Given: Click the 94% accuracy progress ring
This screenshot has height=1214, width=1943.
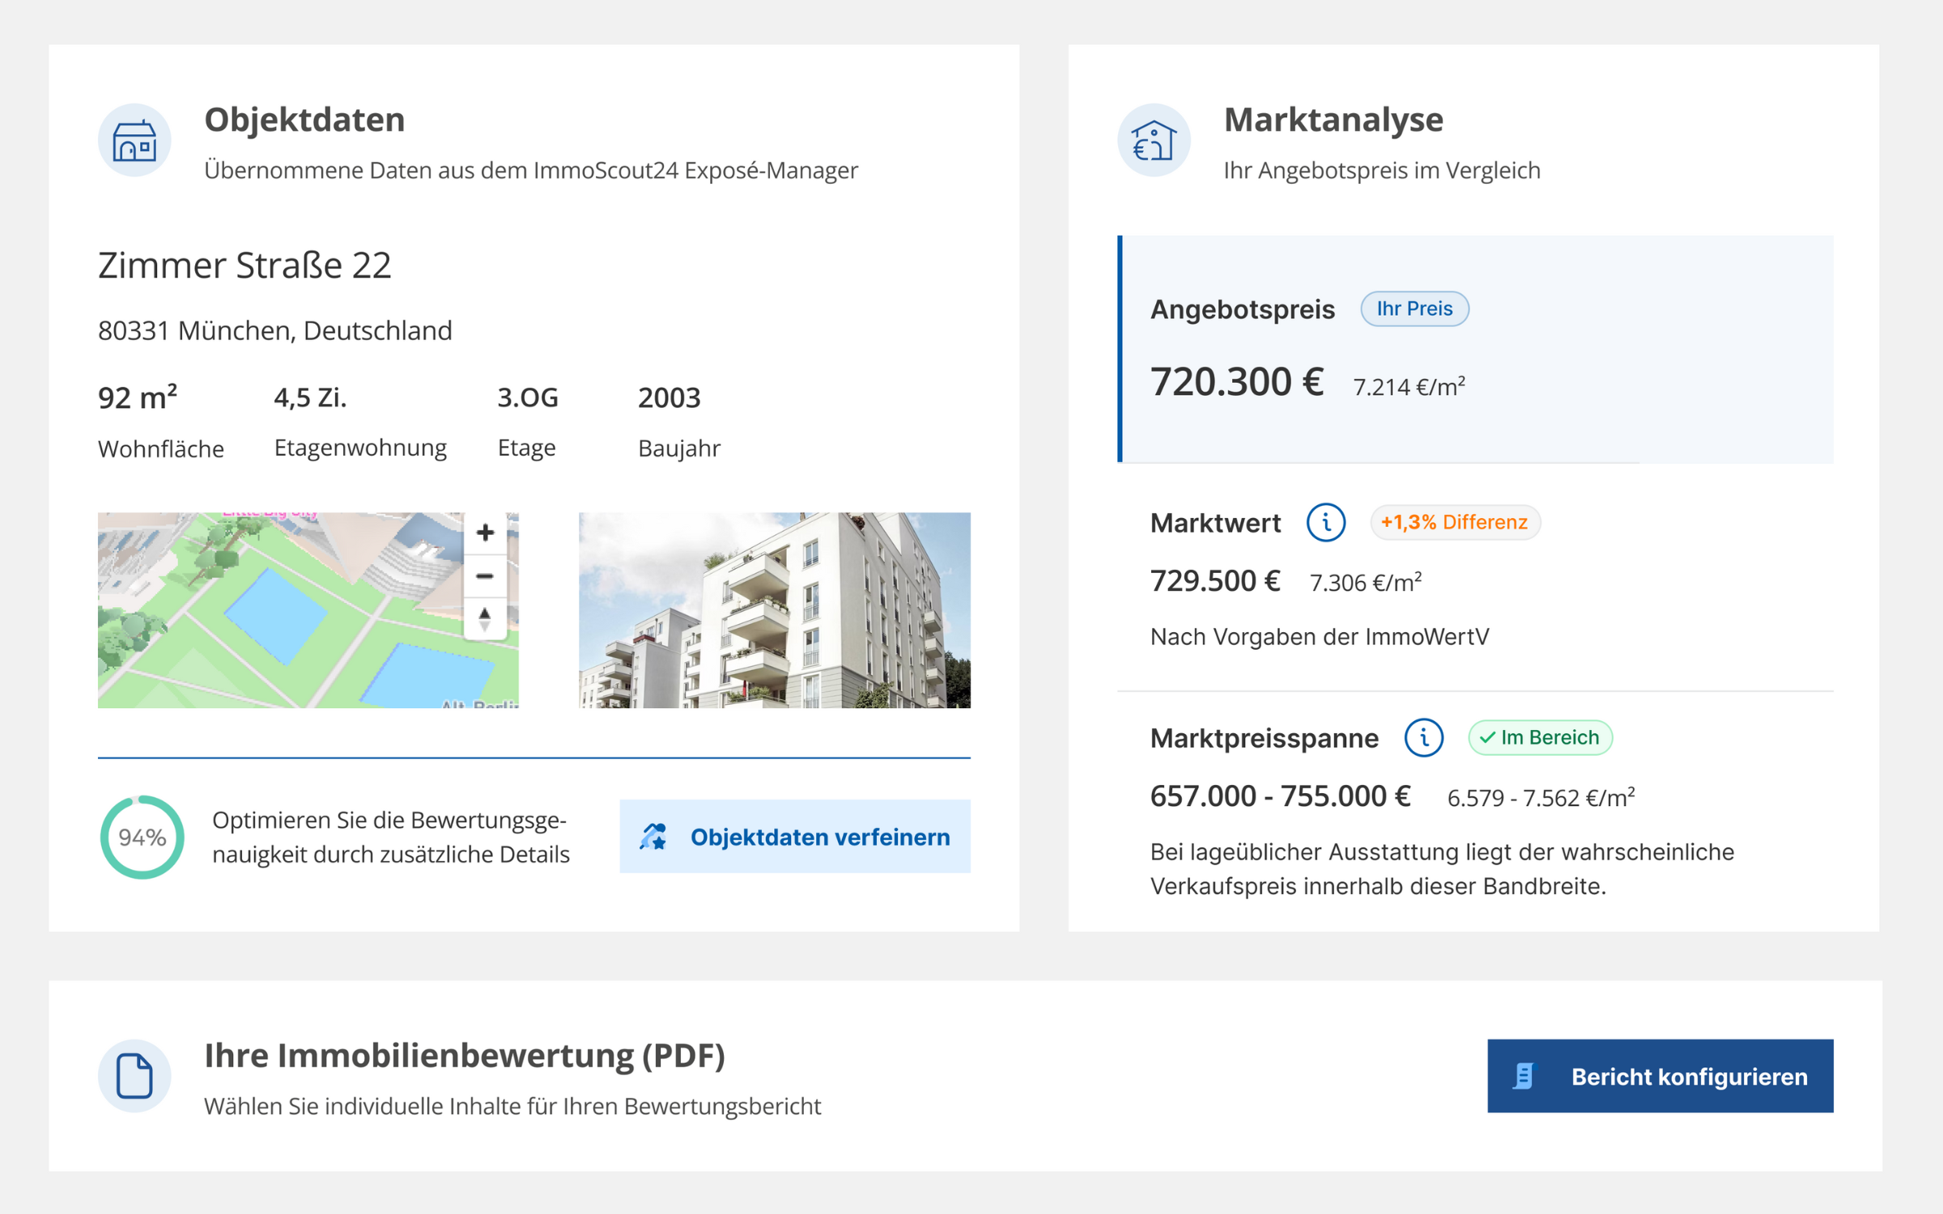Looking at the screenshot, I should click(x=142, y=837).
